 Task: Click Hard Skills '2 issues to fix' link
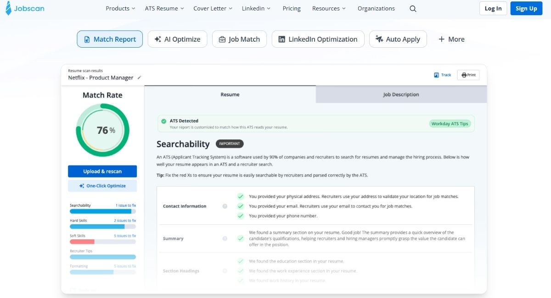[125, 221]
